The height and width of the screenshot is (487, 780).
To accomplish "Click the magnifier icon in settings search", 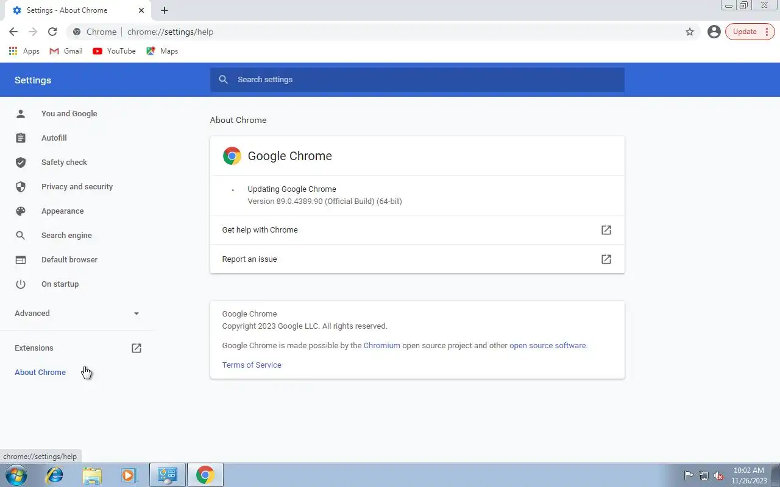I will (x=224, y=80).
